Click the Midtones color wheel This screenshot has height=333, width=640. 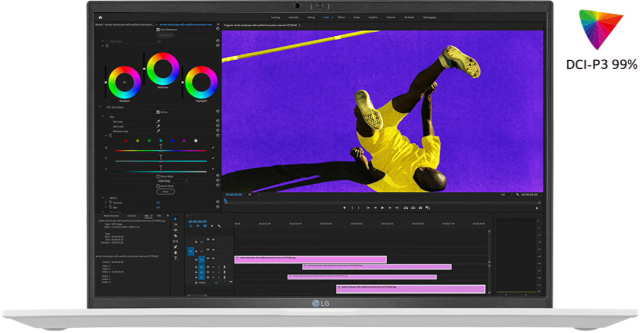(x=163, y=69)
